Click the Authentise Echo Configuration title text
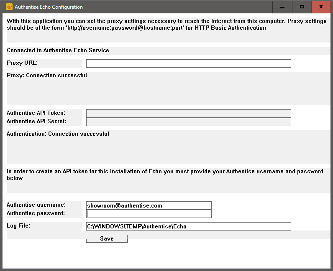This screenshot has width=333, height=271. pos(49,7)
